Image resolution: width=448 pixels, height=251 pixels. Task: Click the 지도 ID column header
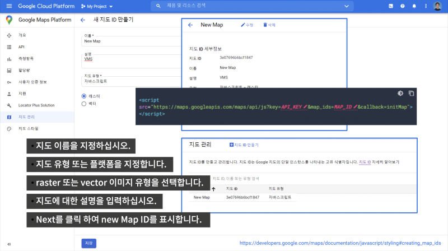click(x=232, y=189)
